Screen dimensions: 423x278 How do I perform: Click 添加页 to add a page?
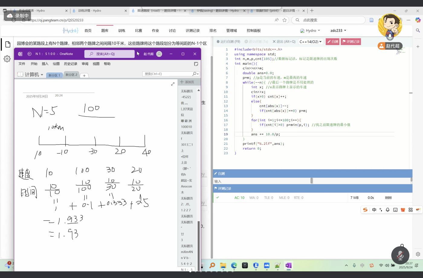pyautogui.click(x=187, y=82)
